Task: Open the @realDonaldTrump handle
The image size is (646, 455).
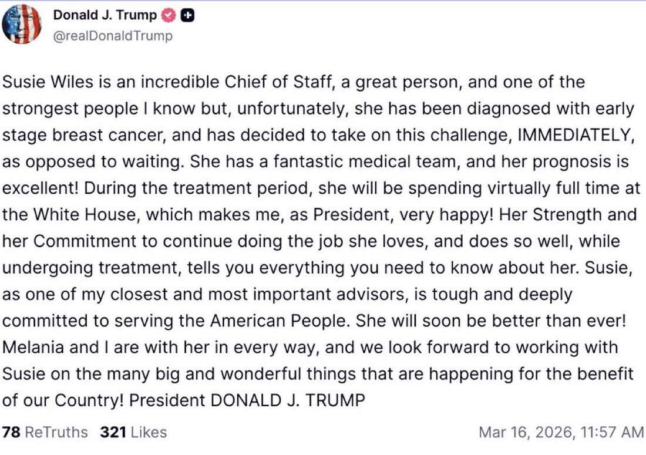Action: [113, 36]
